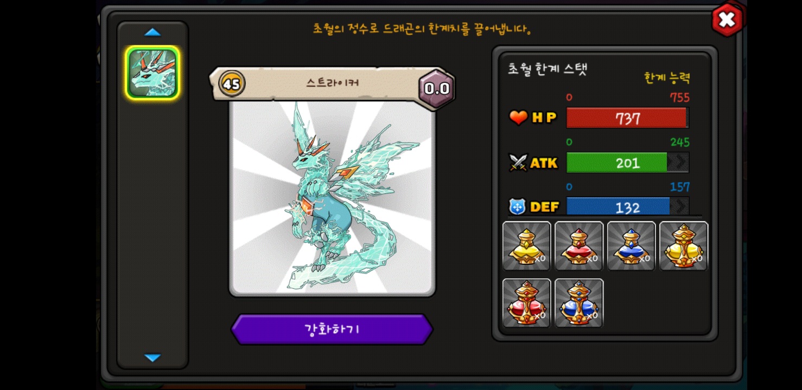Click the red HP bar showing 737
The height and width of the screenshot is (390, 802).
[628, 118]
